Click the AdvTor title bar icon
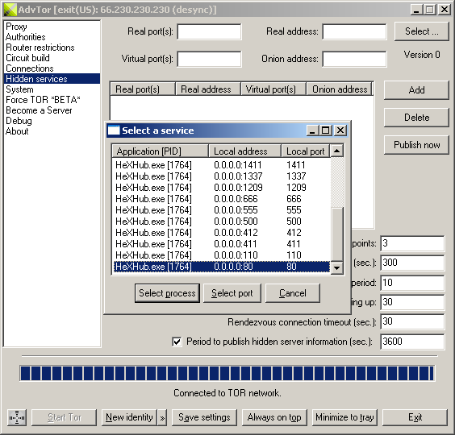The width and height of the screenshot is (455, 435). click(10, 10)
